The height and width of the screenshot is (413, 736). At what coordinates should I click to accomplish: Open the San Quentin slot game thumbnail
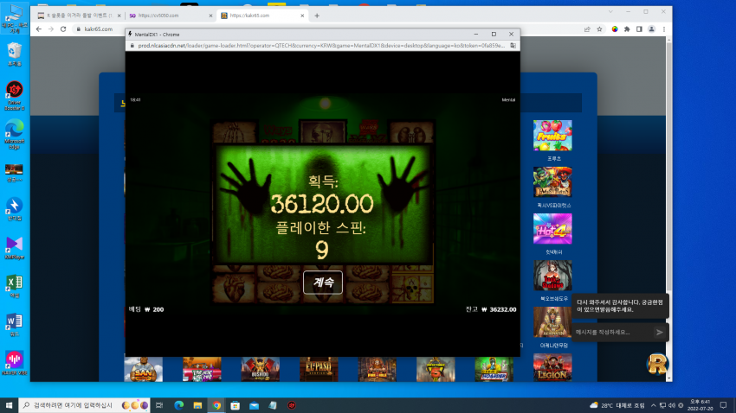click(x=143, y=369)
